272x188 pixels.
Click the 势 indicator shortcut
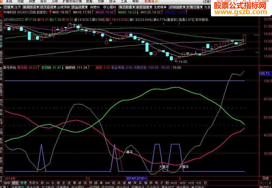point(151,183)
